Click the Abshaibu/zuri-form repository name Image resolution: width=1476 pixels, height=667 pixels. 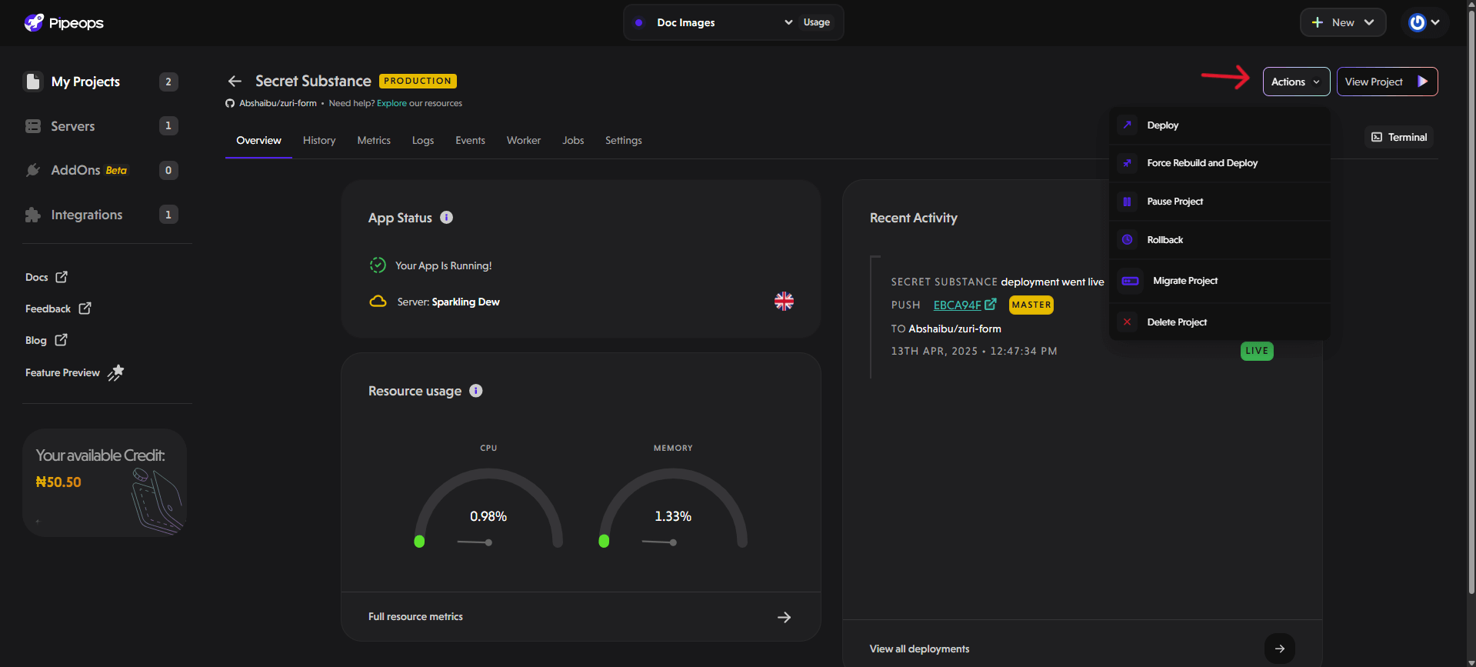pyautogui.click(x=278, y=103)
